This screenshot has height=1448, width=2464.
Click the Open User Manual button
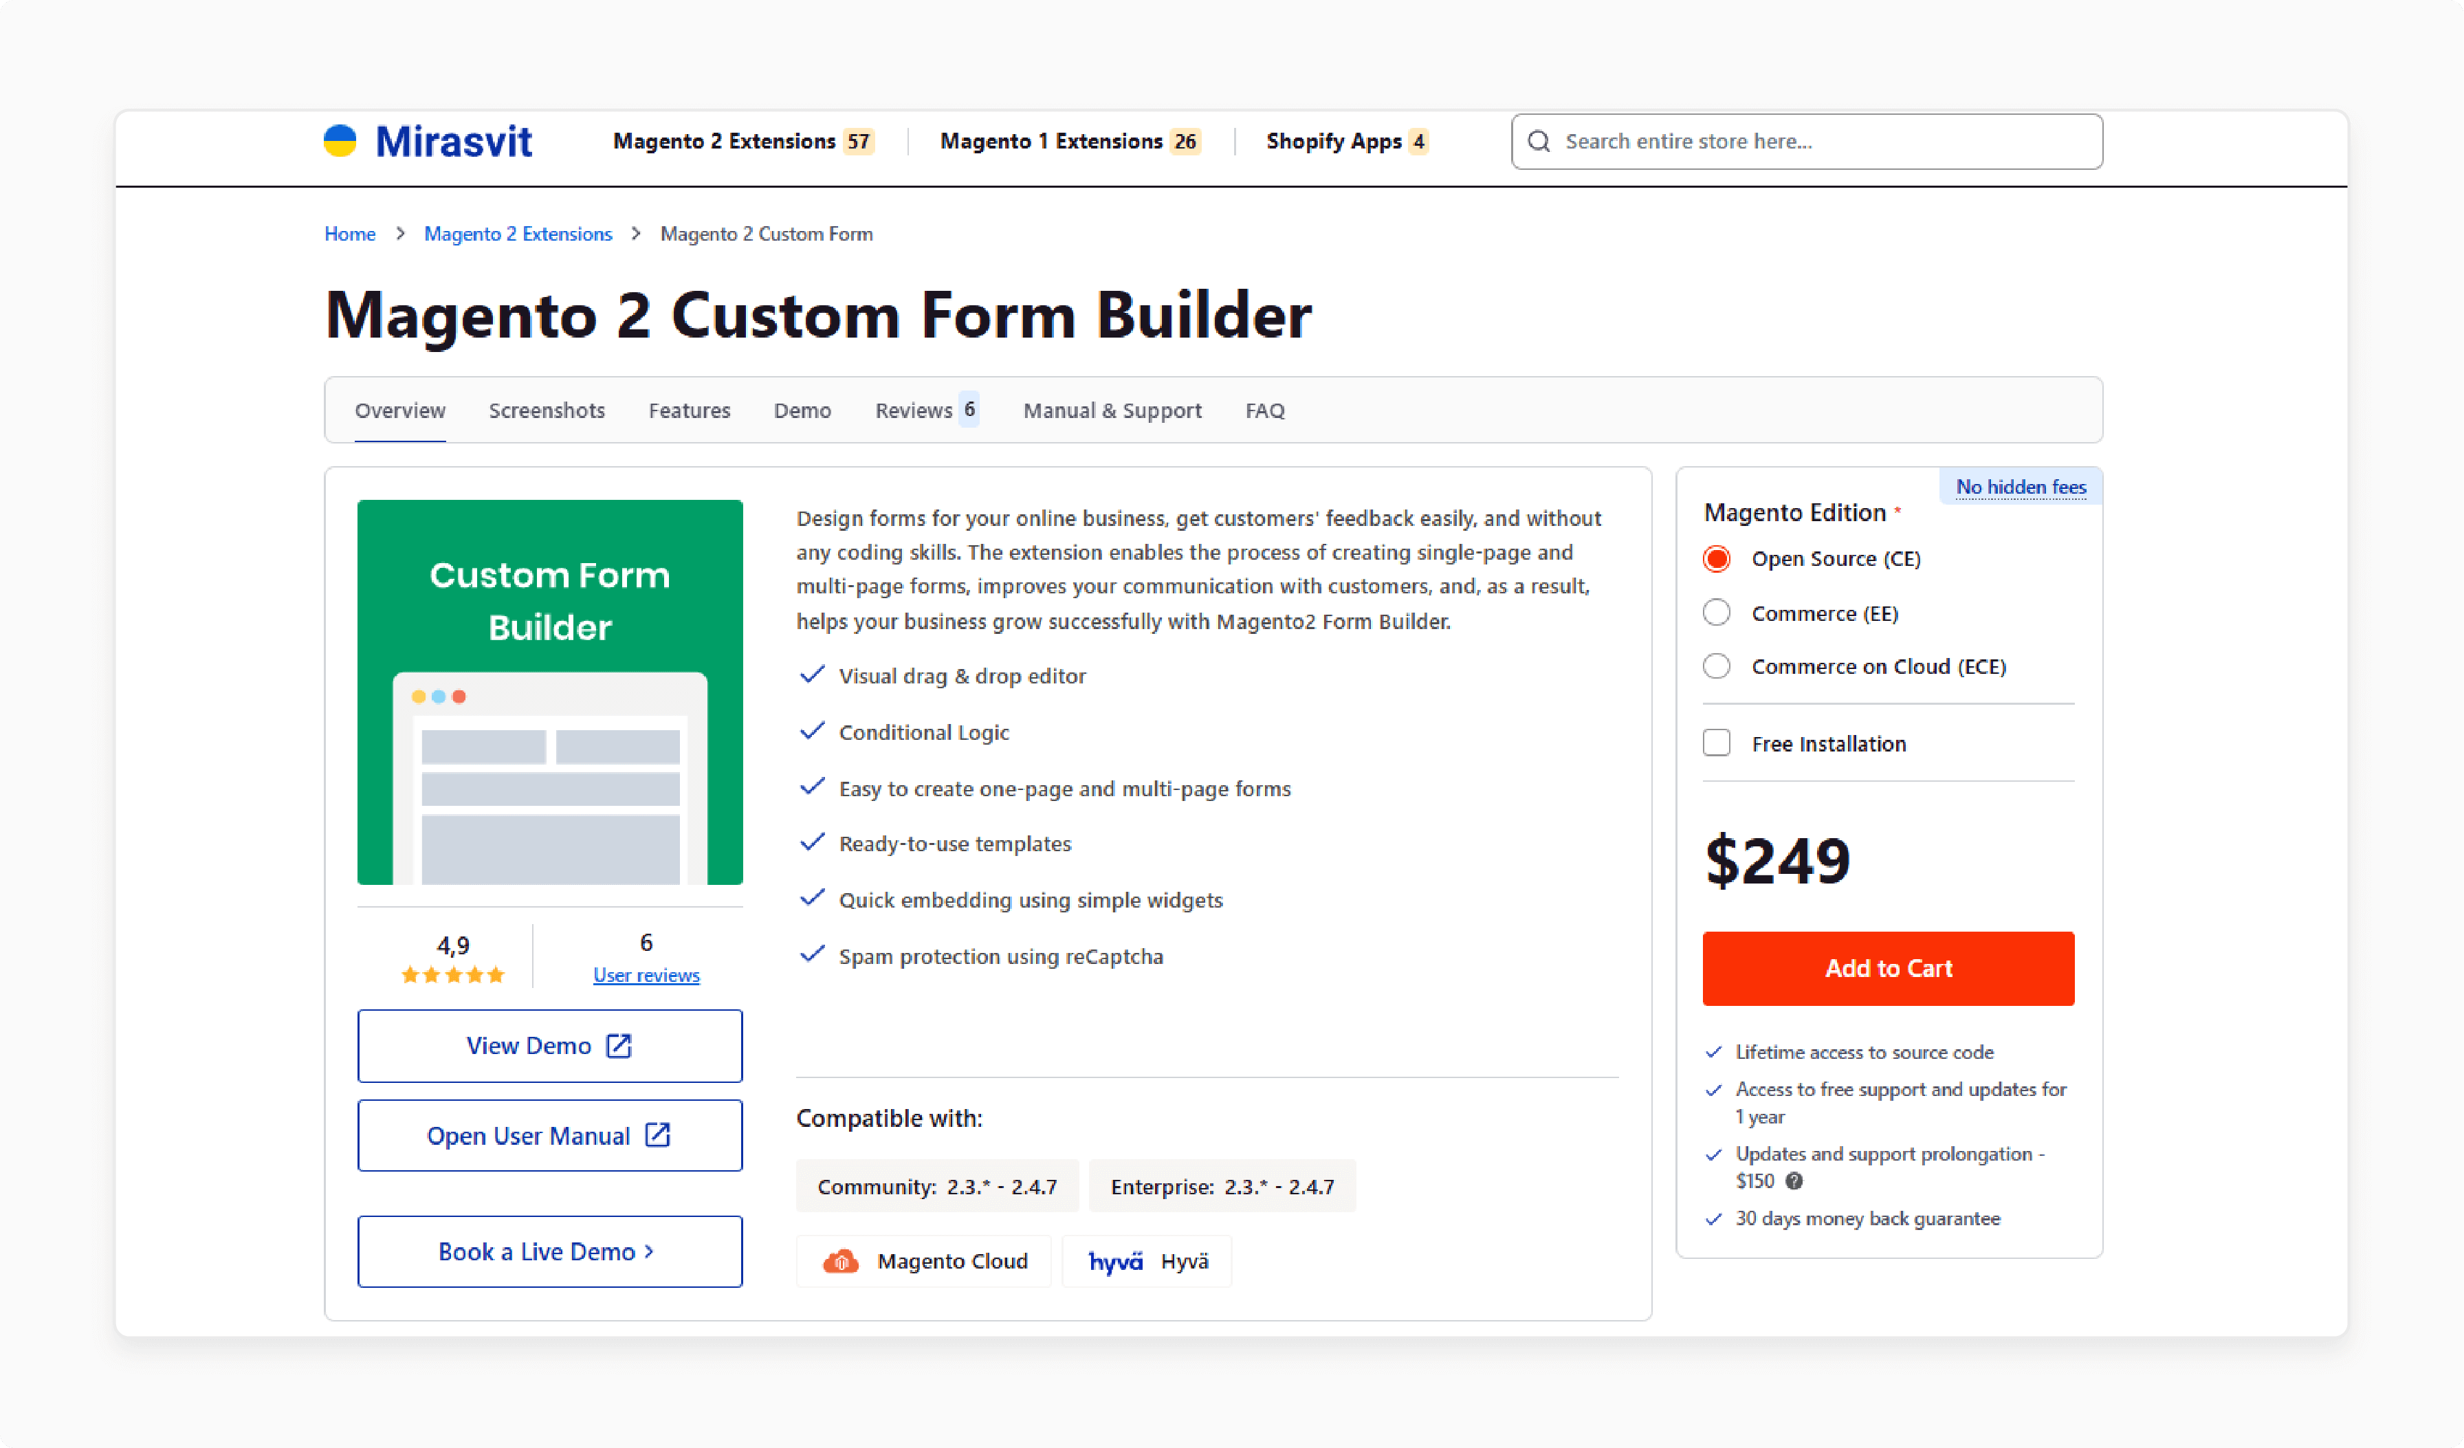click(x=549, y=1135)
